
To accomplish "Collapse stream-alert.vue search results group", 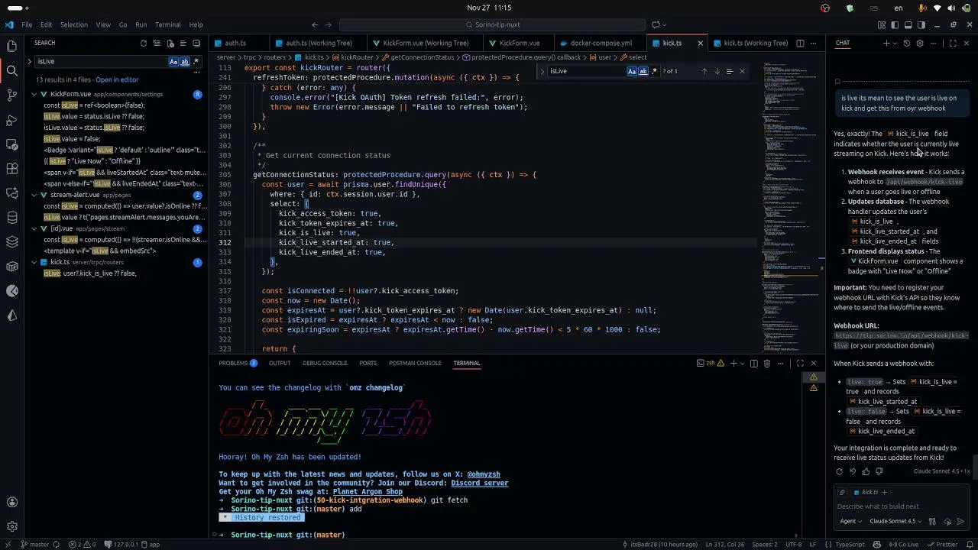I will (34, 195).
